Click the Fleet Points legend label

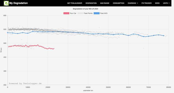[88, 13]
